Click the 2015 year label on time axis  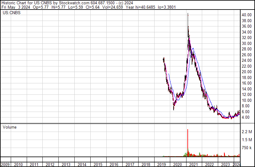tap(98, 165)
